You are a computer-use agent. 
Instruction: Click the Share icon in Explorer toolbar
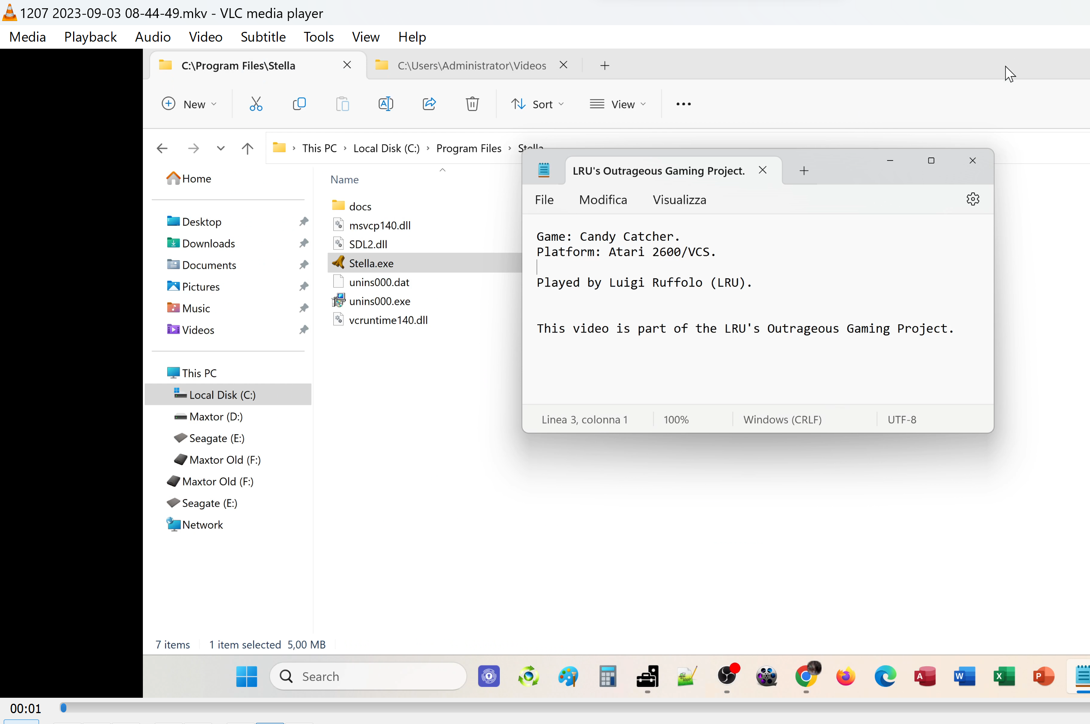429,104
